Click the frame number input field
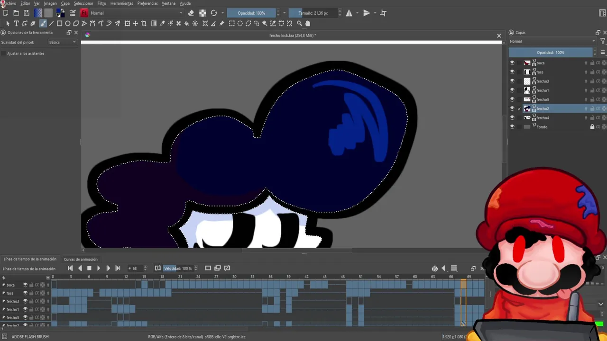This screenshot has width=607, height=341. tap(136, 269)
